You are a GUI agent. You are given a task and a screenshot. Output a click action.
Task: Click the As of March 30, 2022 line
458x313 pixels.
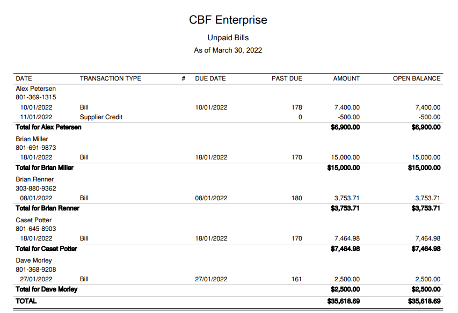coord(228,50)
